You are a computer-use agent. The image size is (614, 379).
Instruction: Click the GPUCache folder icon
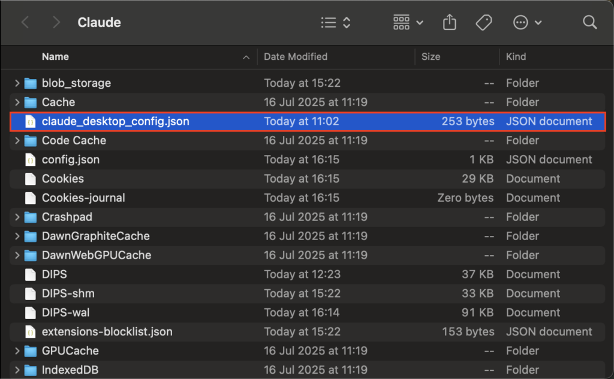coord(30,351)
